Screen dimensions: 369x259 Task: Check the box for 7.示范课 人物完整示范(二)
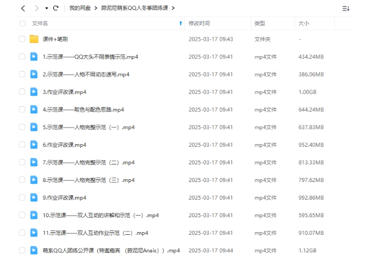(x=22, y=162)
